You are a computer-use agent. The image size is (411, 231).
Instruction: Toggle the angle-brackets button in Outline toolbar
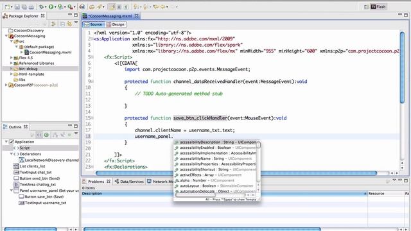pyautogui.click(x=39, y=135)
